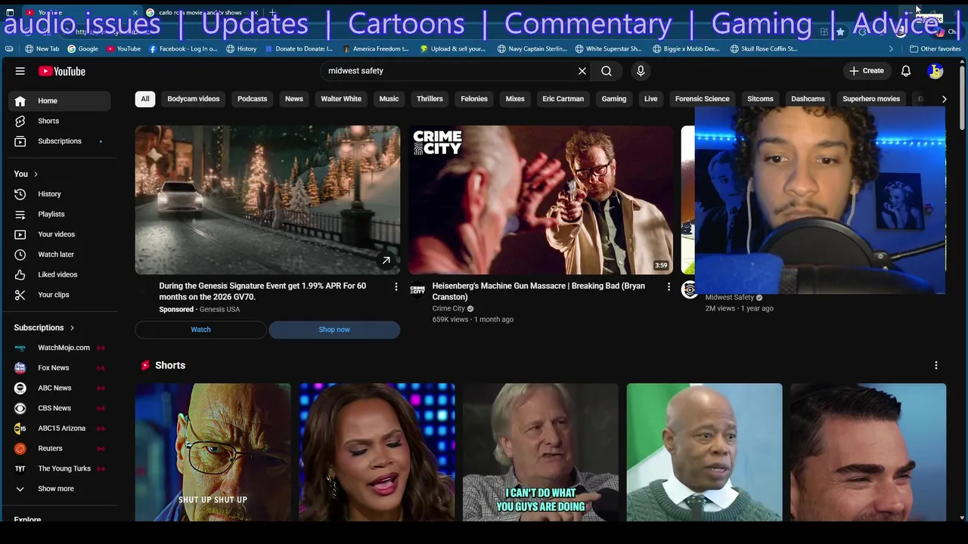The width and height of the screenshot is (968, 544).
Task: Open the notifications bell
Action: coord(906,71)
